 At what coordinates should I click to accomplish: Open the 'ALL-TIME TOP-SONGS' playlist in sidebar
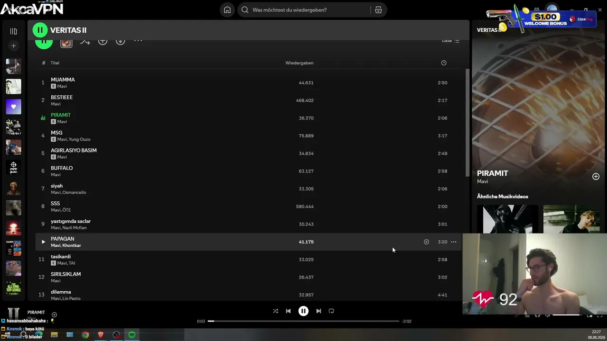(x=13, y=287)
